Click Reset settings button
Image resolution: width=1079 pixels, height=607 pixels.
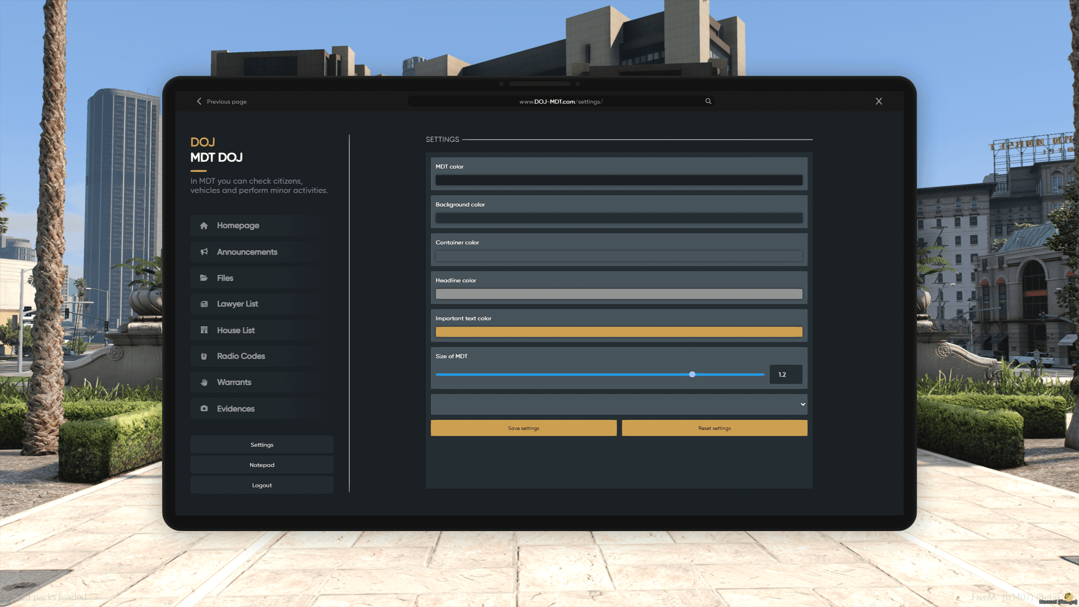pos(714,428)
